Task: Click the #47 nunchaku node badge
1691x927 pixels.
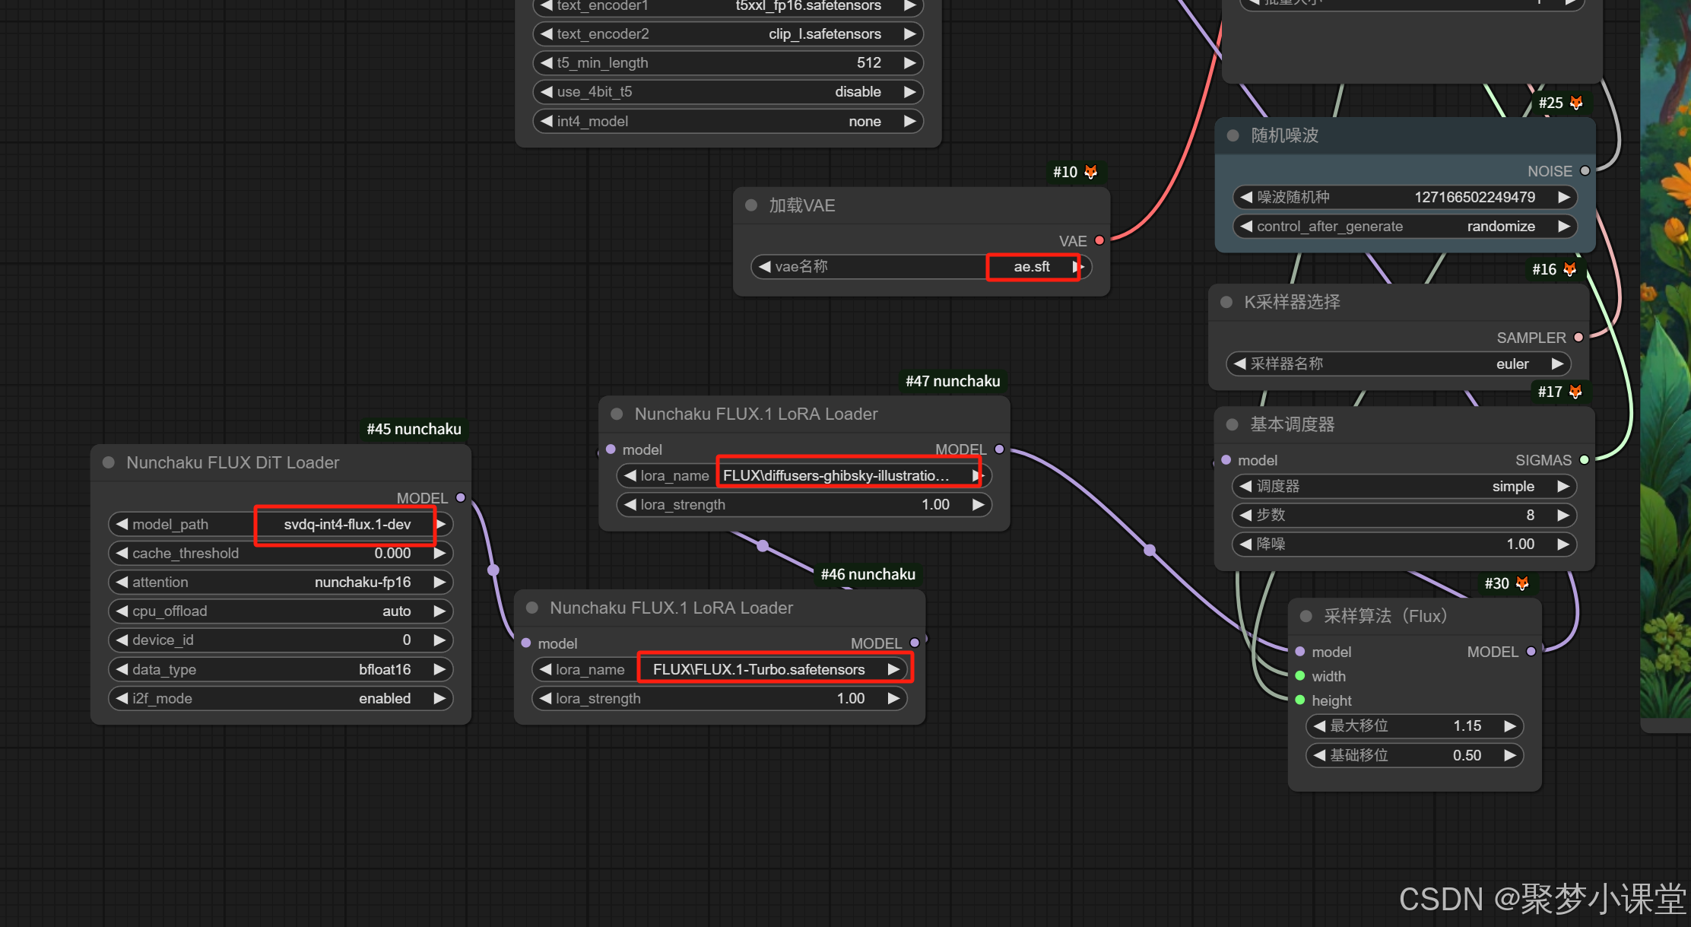Action: (x=952, y=381)
